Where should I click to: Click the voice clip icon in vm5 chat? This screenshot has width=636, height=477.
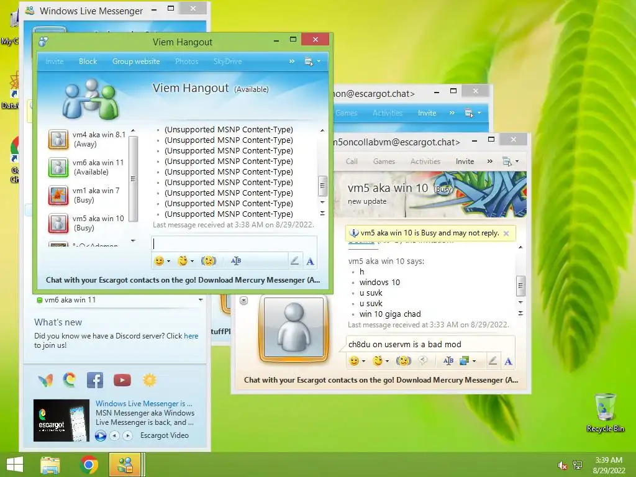pyautogui.click(x=423, y=361)
